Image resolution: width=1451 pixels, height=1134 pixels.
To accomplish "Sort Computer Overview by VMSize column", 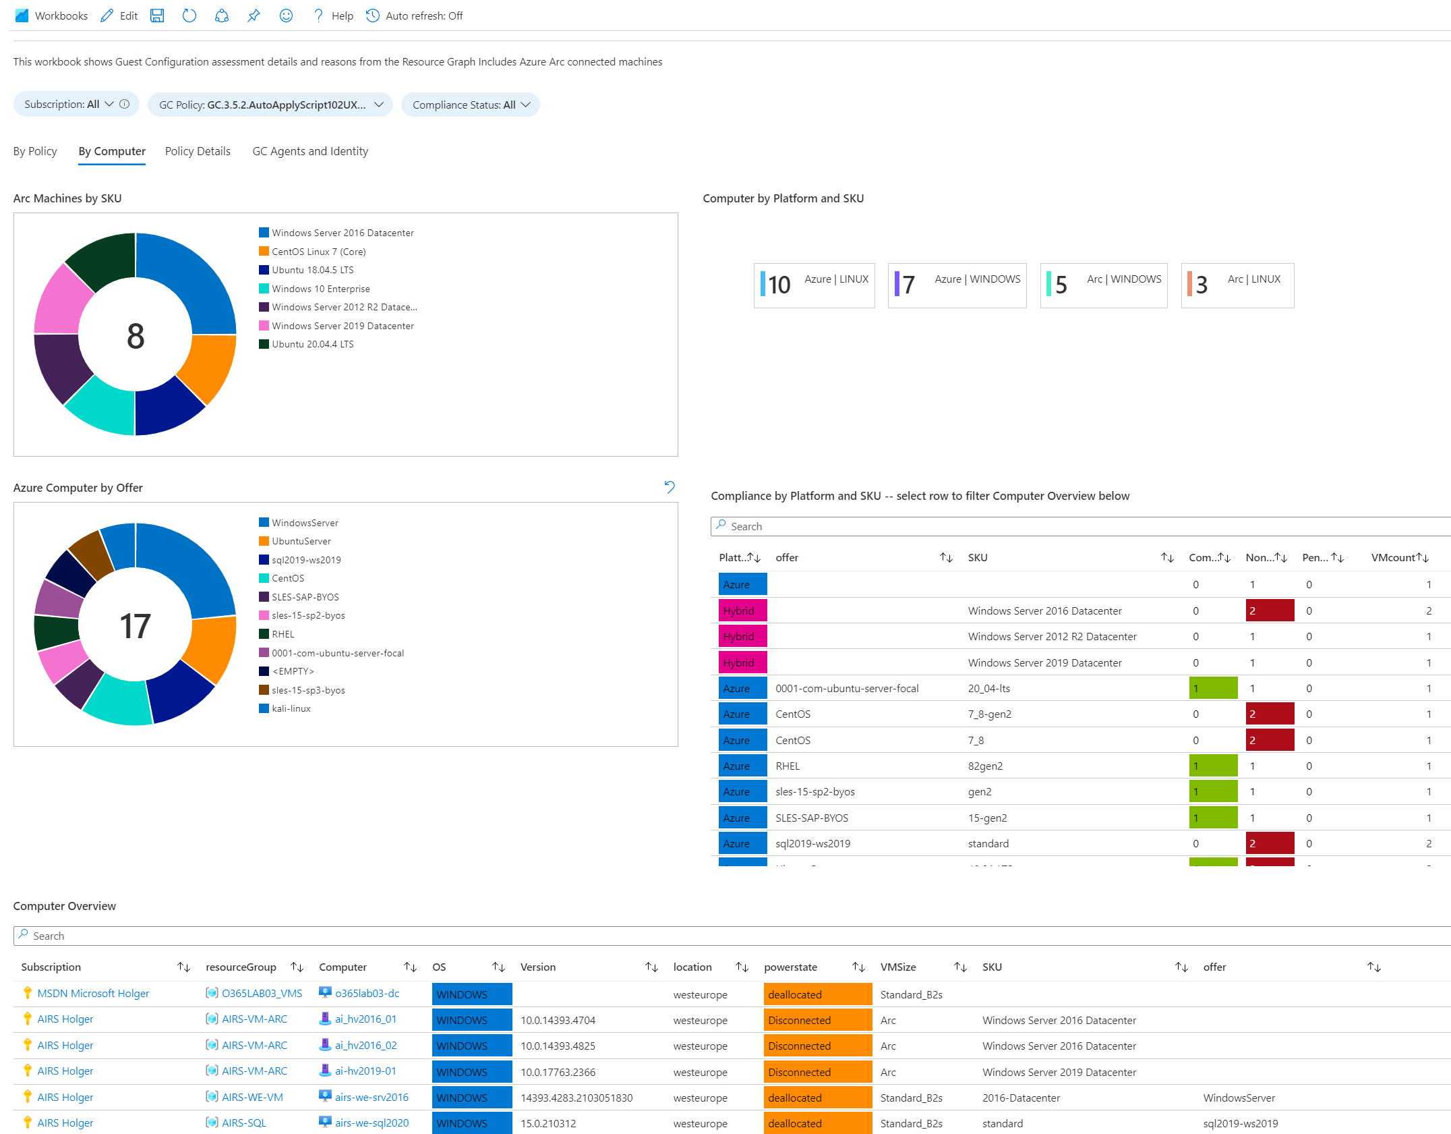I will [x=960, y=967].
